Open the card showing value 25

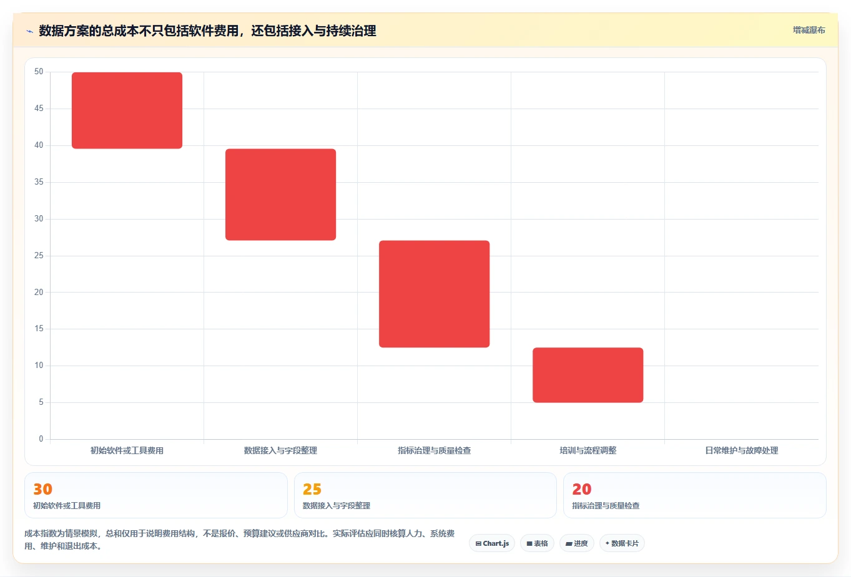click(x=425, y=495)
